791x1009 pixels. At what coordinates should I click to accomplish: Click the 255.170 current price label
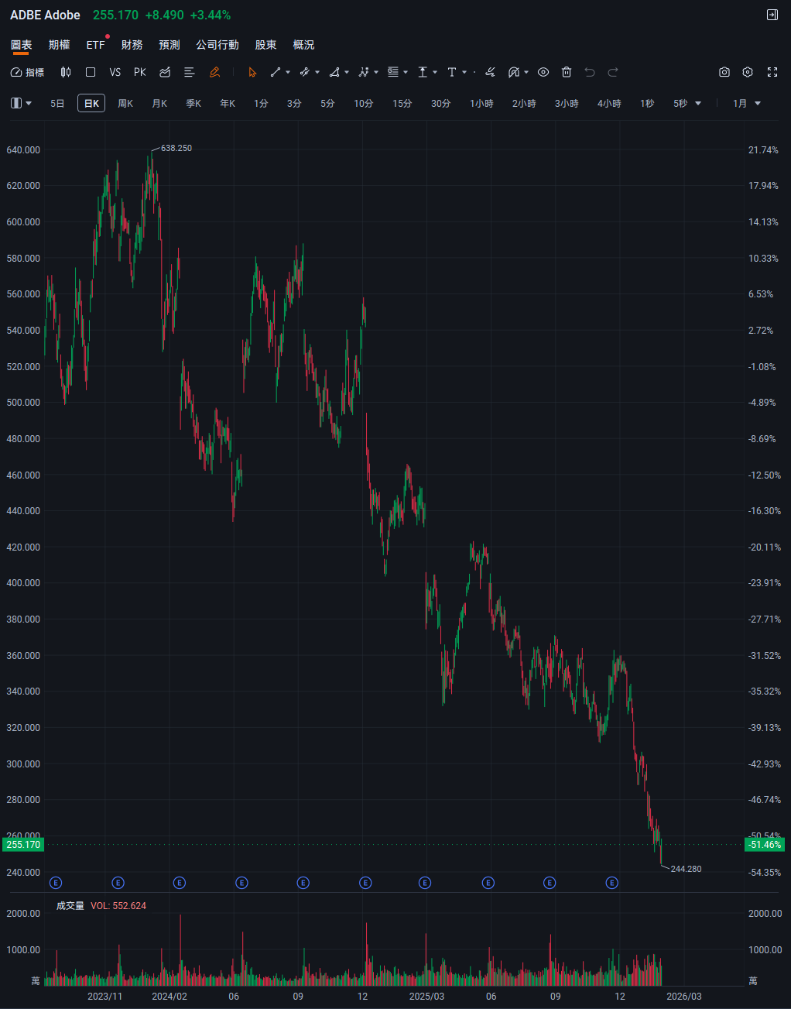tap(23, 844)
